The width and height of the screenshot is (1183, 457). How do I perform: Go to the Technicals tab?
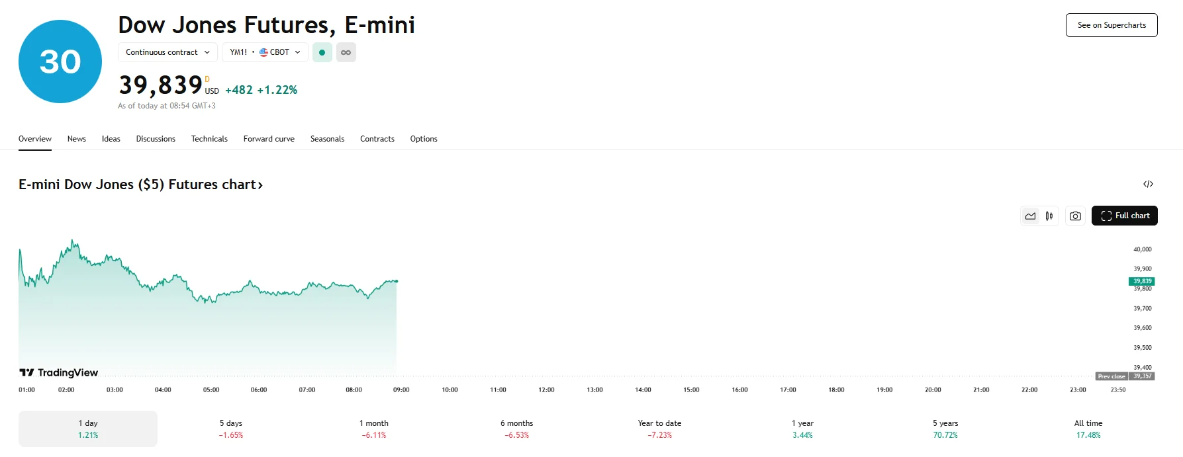[209, 139]
